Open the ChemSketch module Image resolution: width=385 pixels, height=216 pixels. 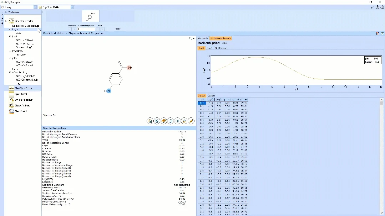click(21, 111)
